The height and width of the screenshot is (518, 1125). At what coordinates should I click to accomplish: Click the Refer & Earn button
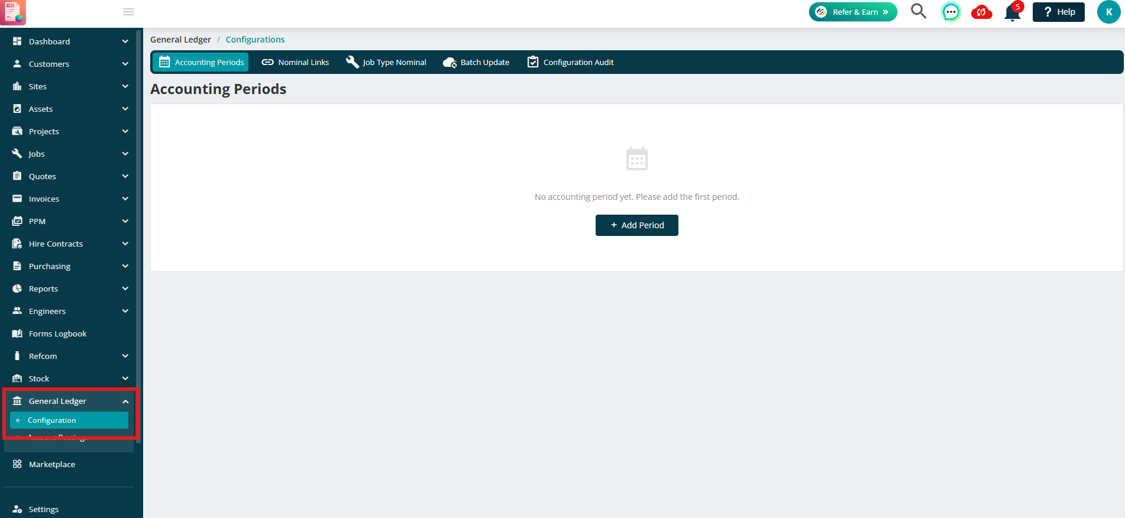point(853,12)
